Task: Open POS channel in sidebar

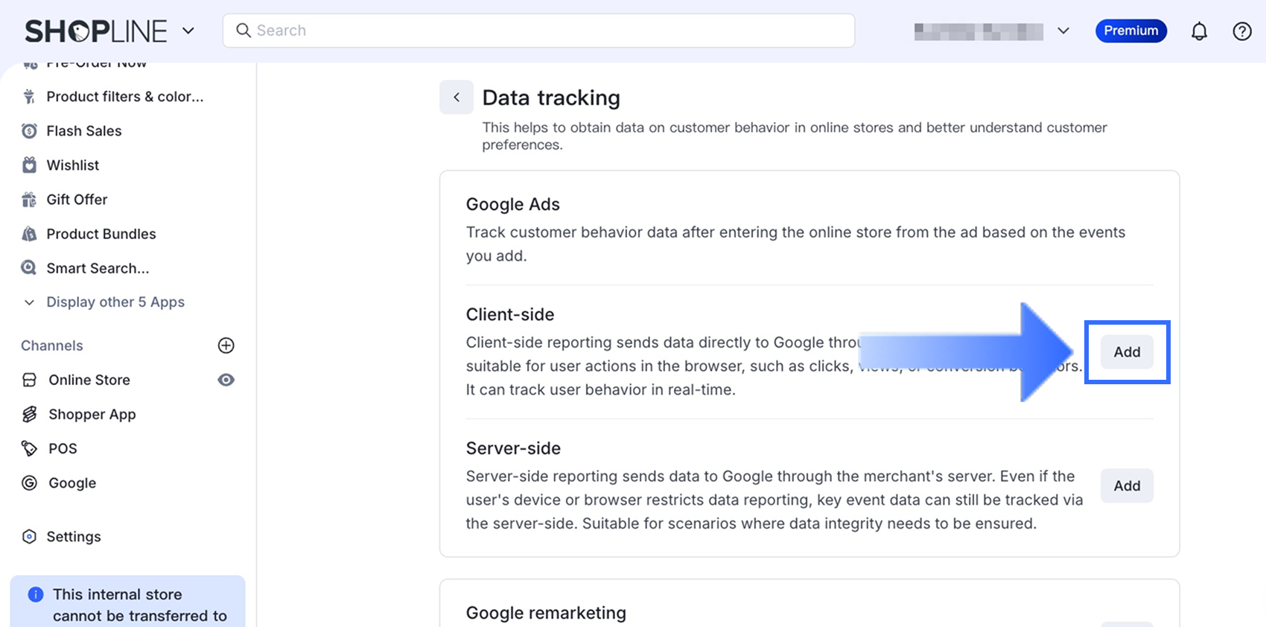Action: pos(63,449)
